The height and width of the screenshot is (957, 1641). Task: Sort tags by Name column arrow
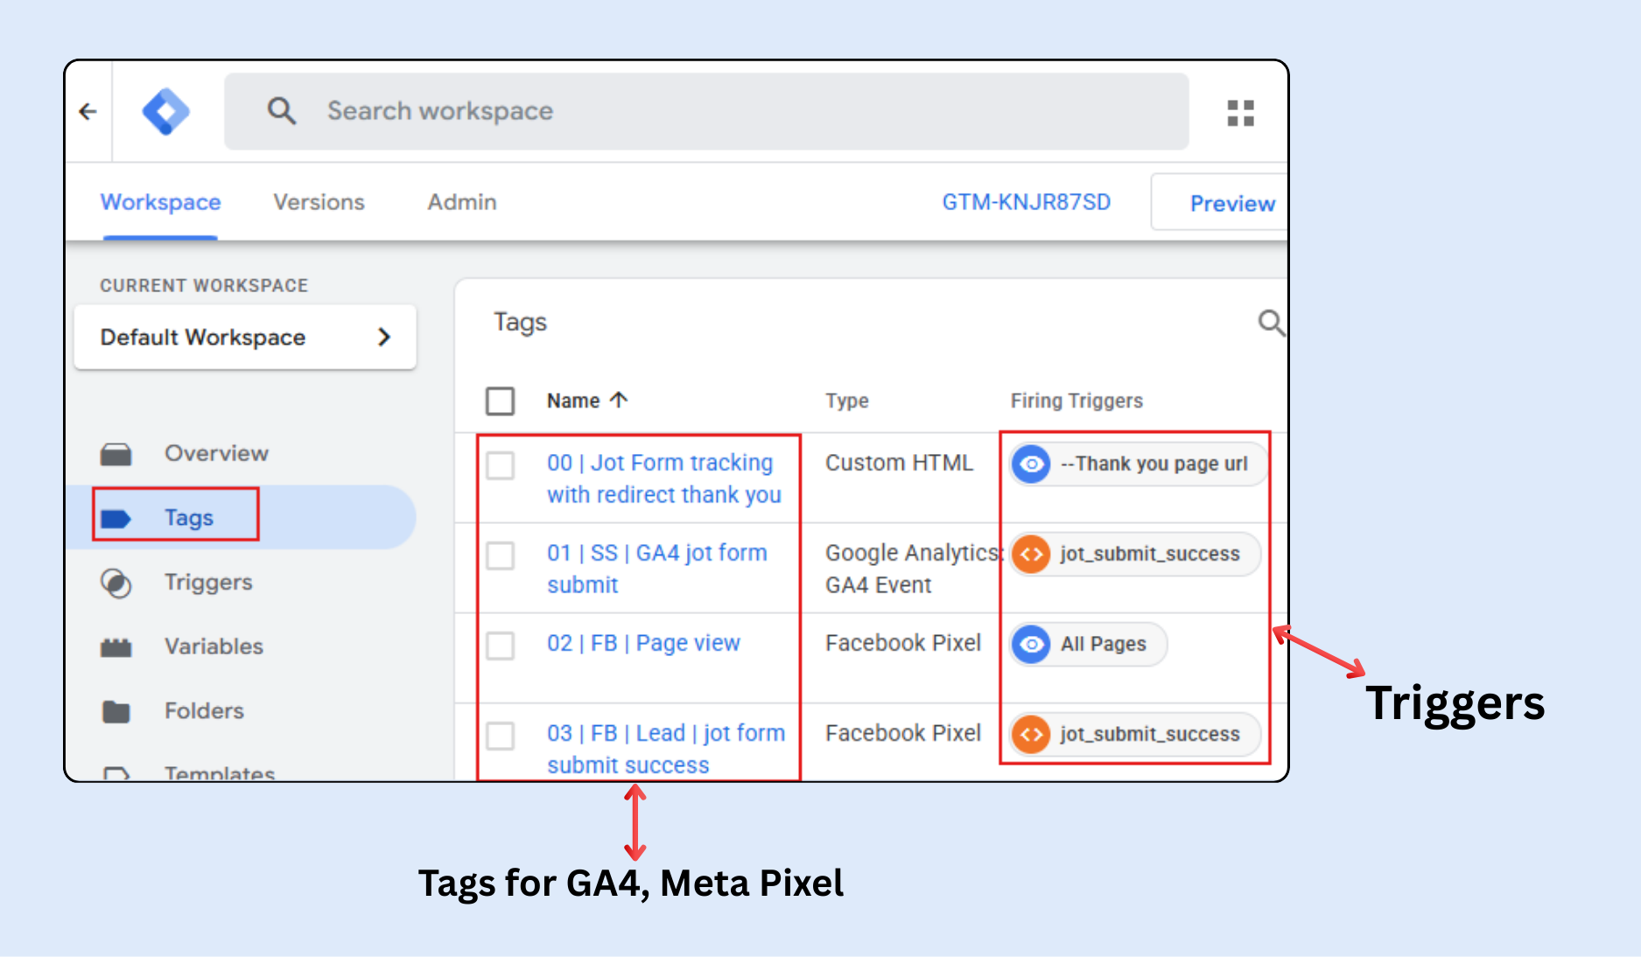coord(619,400)
